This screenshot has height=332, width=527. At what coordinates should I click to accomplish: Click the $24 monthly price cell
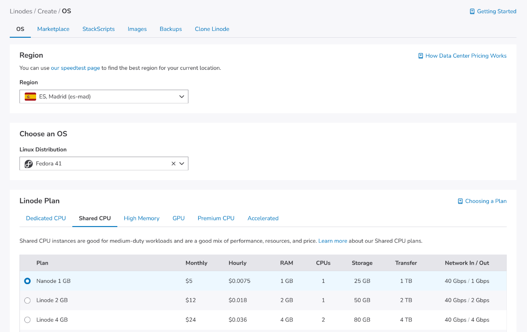click(191, 320)
